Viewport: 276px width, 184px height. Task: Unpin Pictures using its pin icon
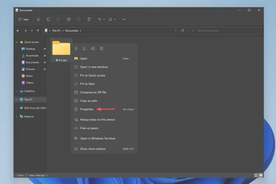point(45,69)
